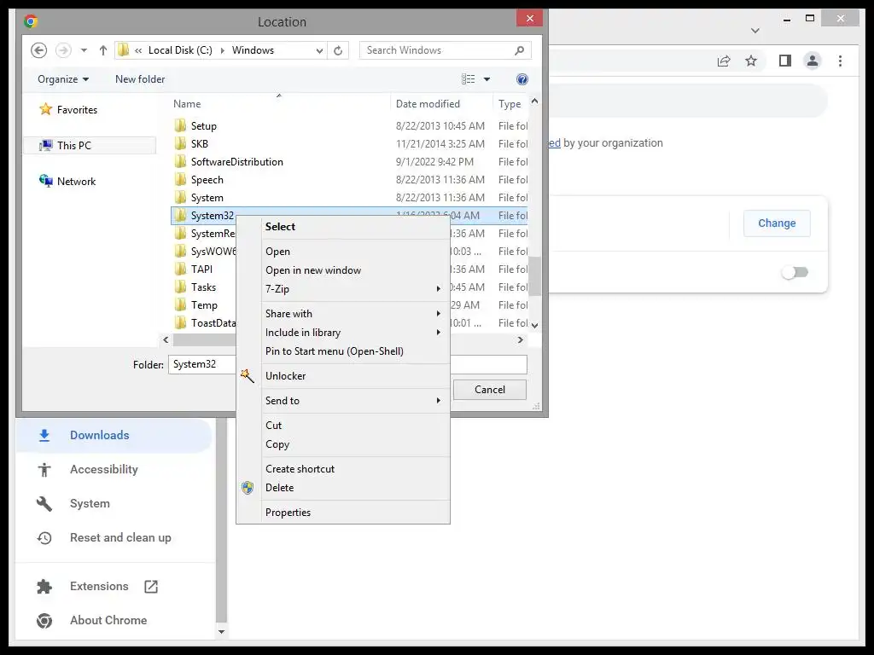Click the New folder button
The image size is (874, 655).
click(140, 79)
